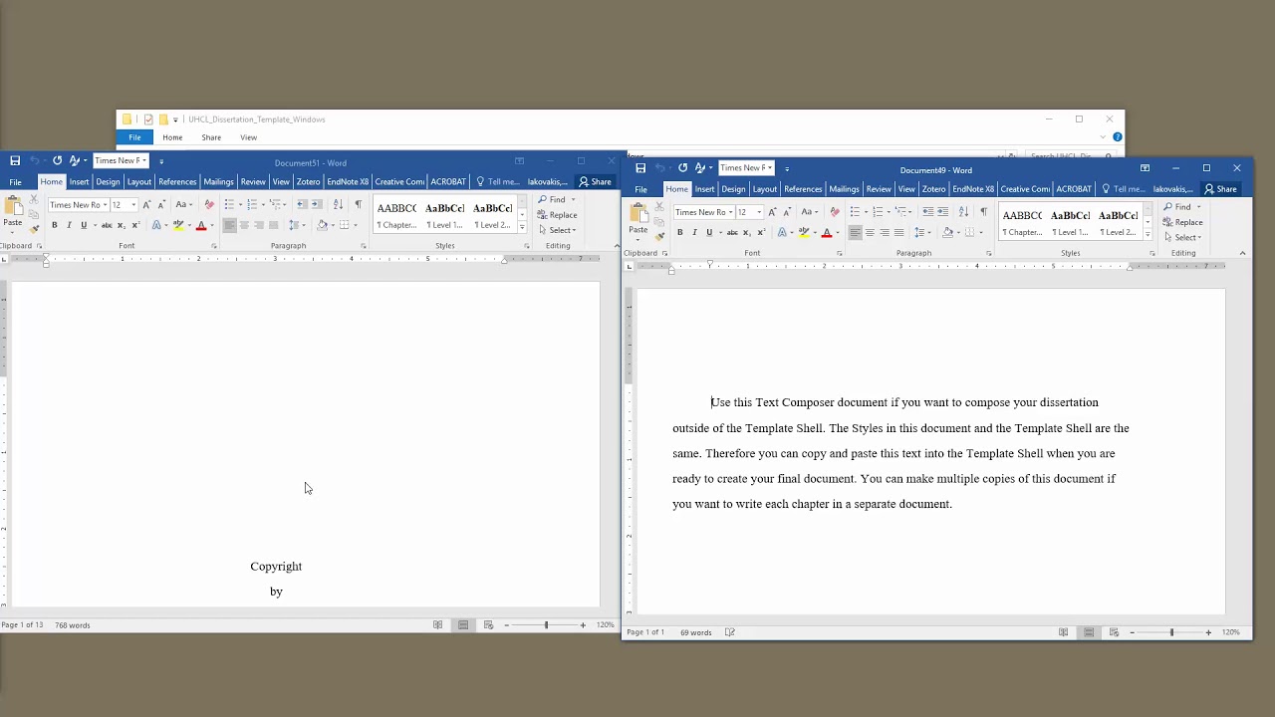Justify text in Document49
Viewport: 1275px width, 717px height.
click(898, 232)
